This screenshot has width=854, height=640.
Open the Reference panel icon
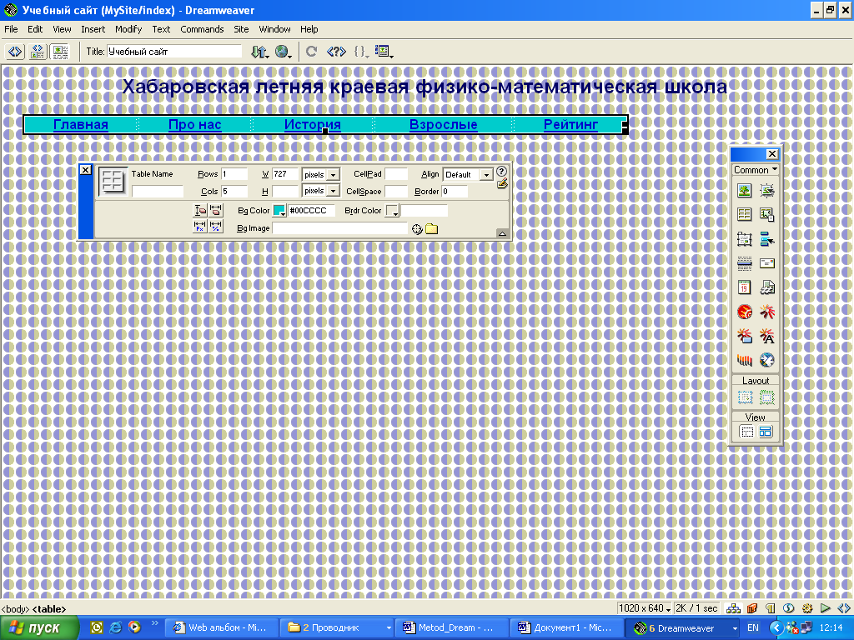[x=336, y=52]
